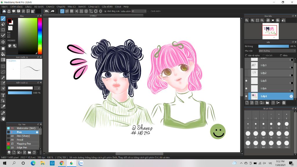
Task: Enable the Bảo vệ alpha checkbox
Action: [x=246, y=55]
